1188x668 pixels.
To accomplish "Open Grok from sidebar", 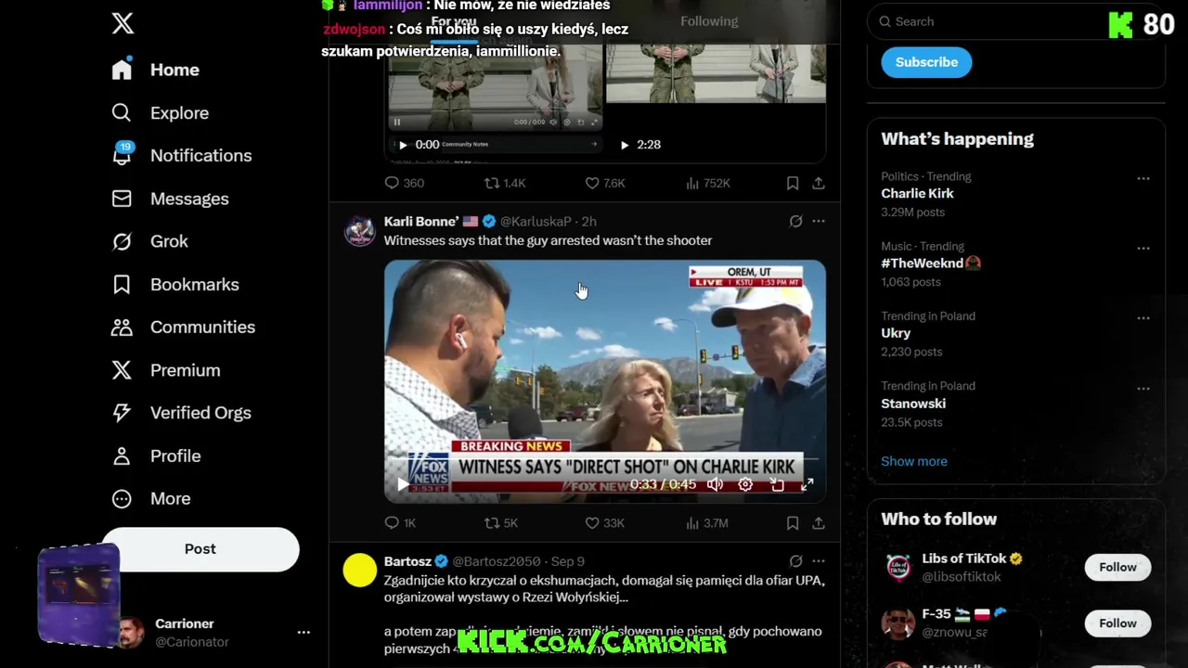I will (149, 241).
